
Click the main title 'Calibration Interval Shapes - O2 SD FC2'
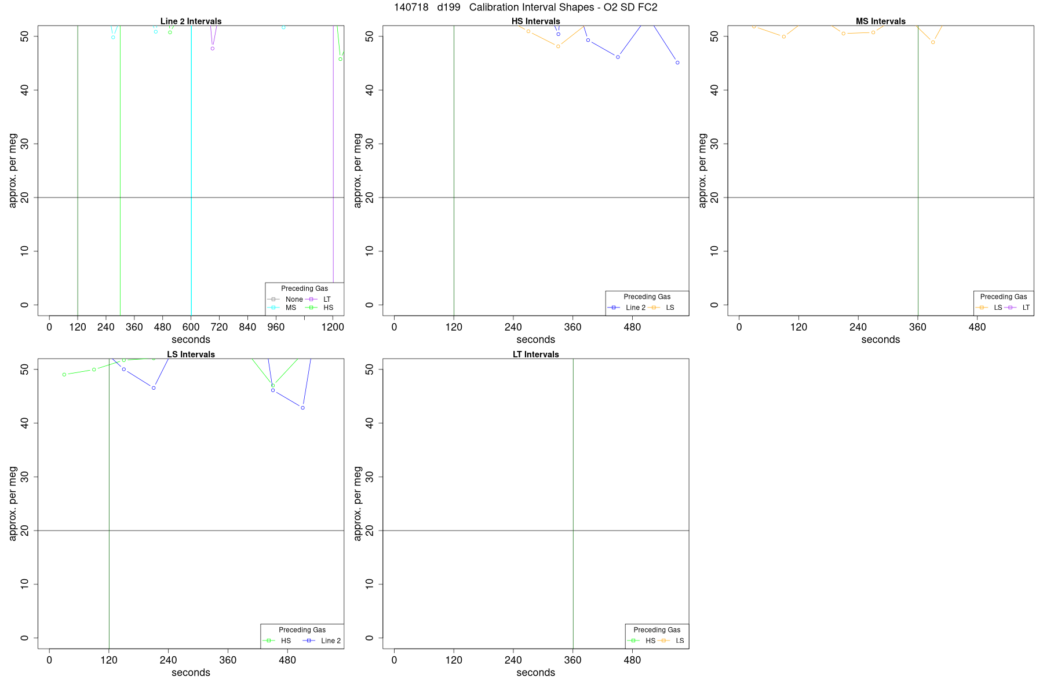pyautogui.click(x=563, y=8)
